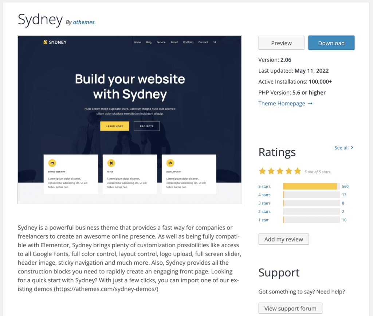373x316 pixels.
Task: Click the athemes.com sydney-demos URL text
Action: 106,289
